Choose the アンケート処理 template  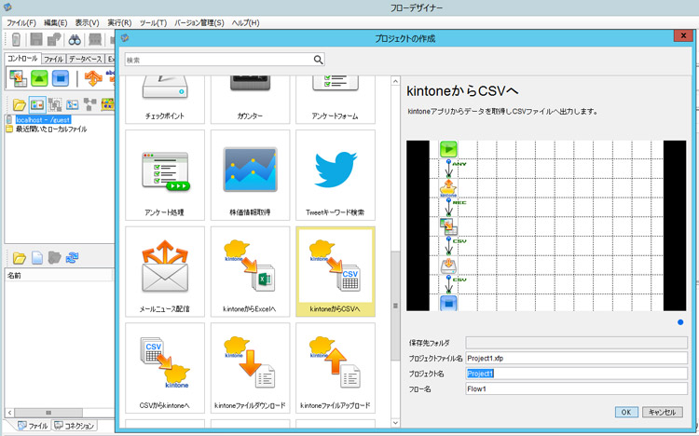pyautogui.click(x=165, y=175)
